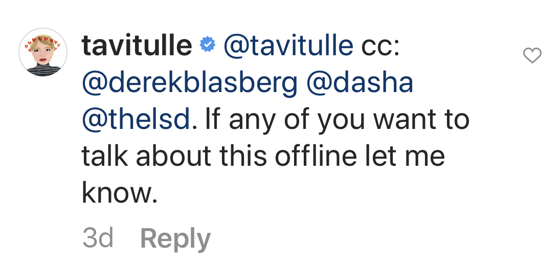Viewport: 560px width, 264px height.
Task: Click the word 'know.' ending the comment
Action: pyautogui.click(x=120, y=192)
